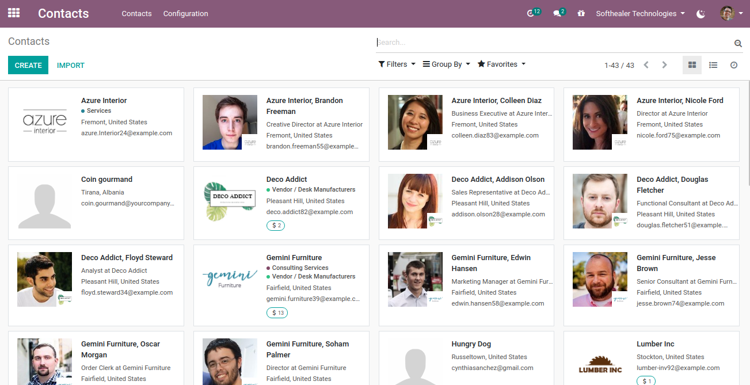750x385 pixels.
Task: Click azure.Interior24@example.com email
Action: tap(127, 133)
